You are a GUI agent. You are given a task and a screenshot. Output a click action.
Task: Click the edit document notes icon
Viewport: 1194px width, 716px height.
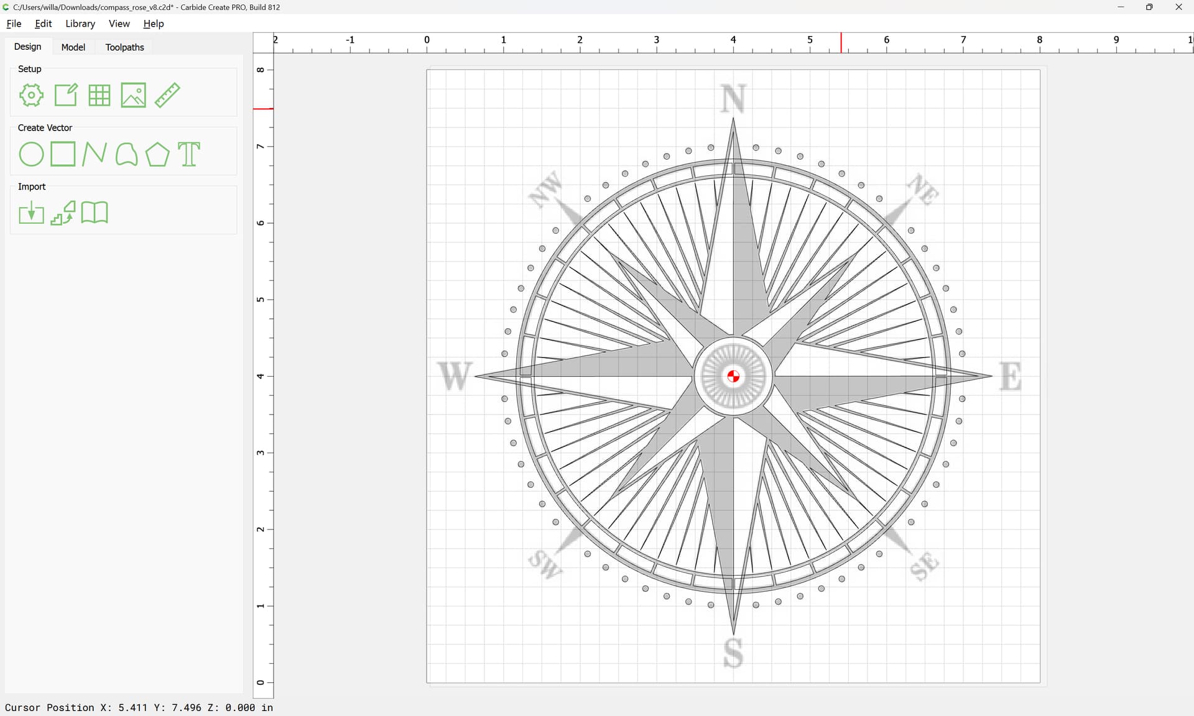click(x=66, y=95)
